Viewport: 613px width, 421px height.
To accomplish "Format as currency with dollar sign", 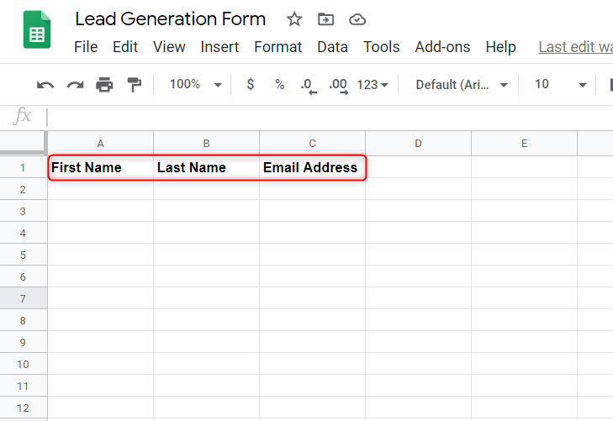I will [251, 84].
